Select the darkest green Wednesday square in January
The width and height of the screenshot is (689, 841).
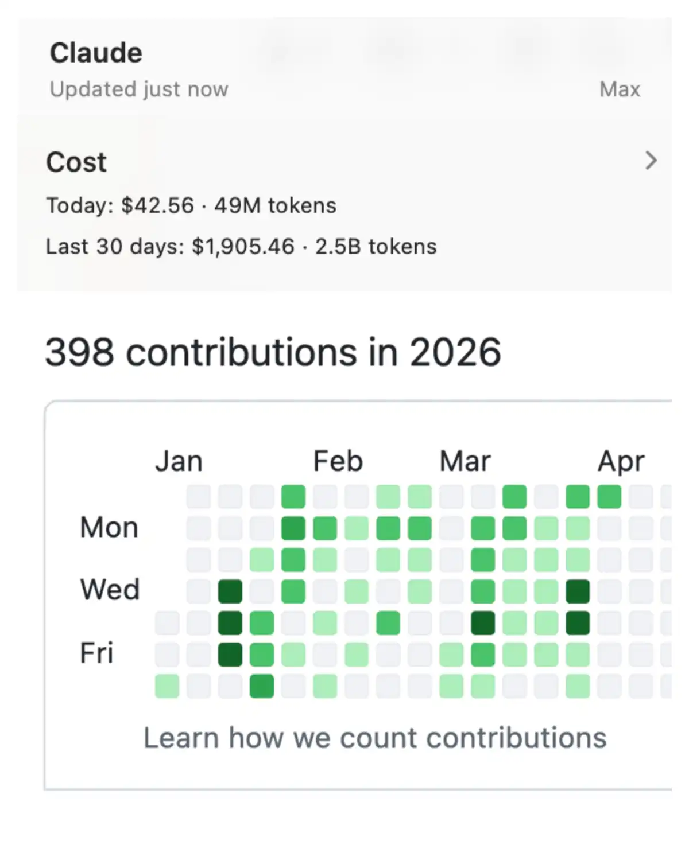pyautogui.click(x=230, y=591)
